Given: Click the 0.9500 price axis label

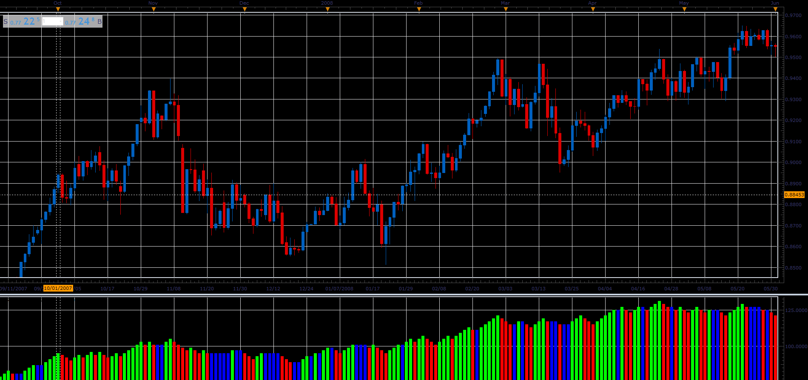Looking at the screenshot, I should pos(794,57).
